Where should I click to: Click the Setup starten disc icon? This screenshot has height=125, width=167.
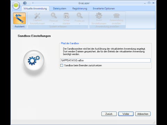66,16
